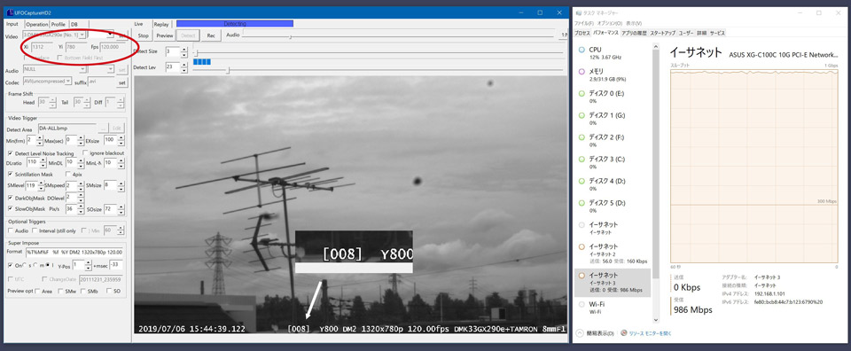The width and height of the screenshot is (851, 351).
Task: Enable Preview opt SMw checkbox
Action: point(60,292)
